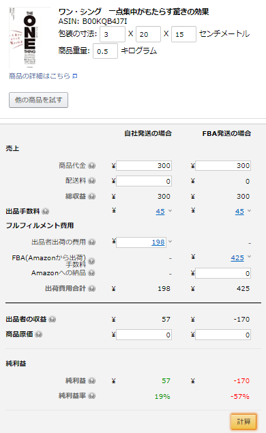Click FBA発送の場合 column header
The height and width of the screenshot is (433, 266).
[226, 133]
